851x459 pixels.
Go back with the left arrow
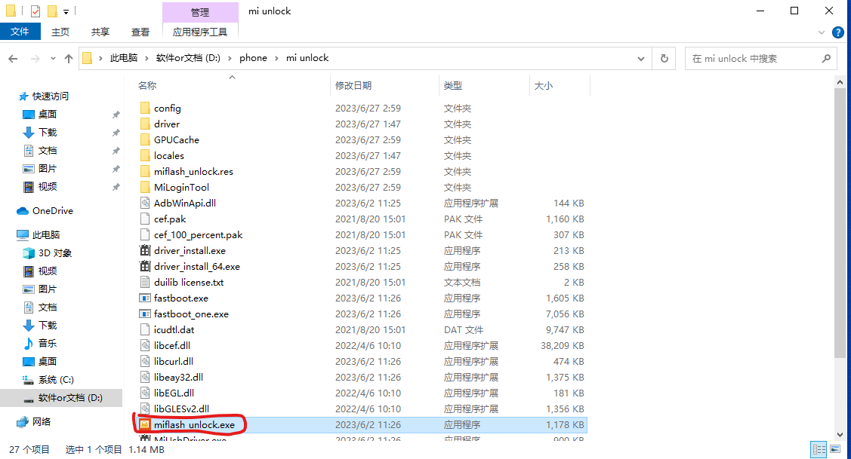coord(13,59)
